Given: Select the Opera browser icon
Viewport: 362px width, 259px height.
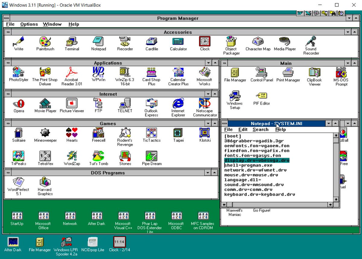Looking at the screenshot, I should point(19,106).
